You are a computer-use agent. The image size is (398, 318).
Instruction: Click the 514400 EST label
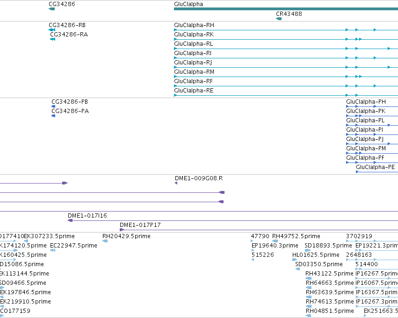367,264
